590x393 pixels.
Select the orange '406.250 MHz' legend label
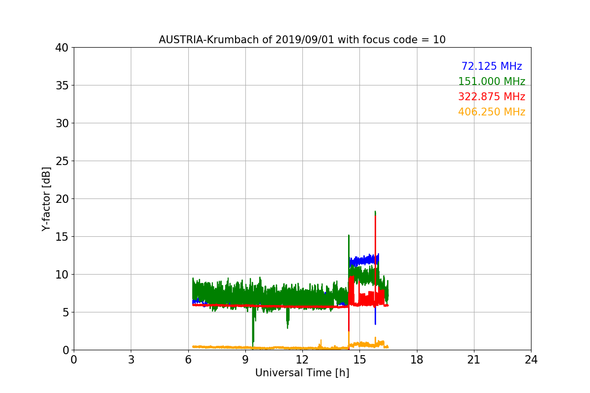[x=492, y=112]
